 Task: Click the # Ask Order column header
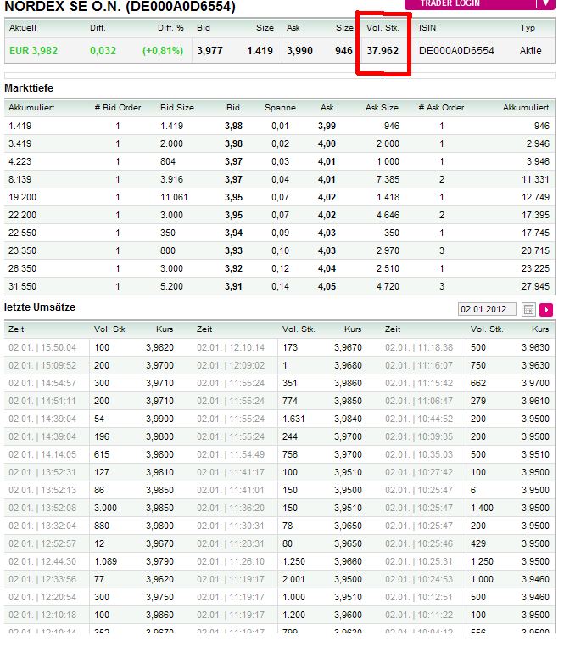(441, 108)
